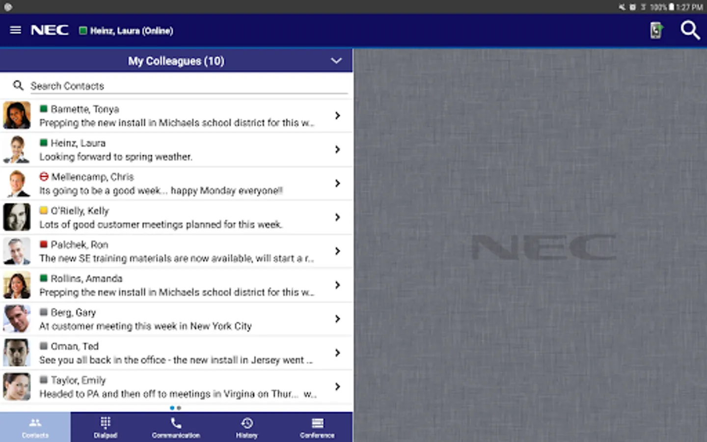Click "Heinz, Laura (Online)" label in header

(x=132, y=30)
